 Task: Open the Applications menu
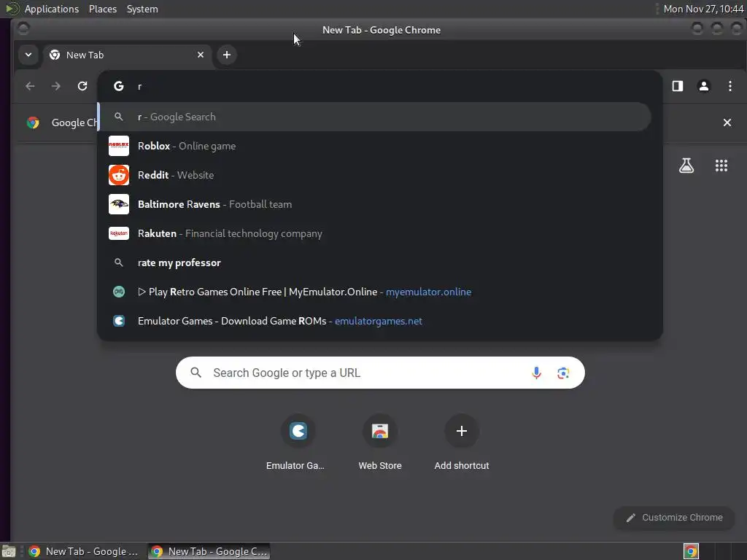(x=52, y=9)
